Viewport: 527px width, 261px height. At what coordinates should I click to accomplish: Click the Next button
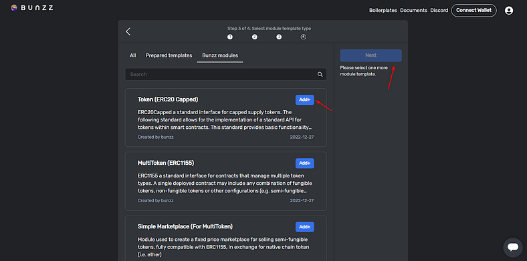click(371, 55)
